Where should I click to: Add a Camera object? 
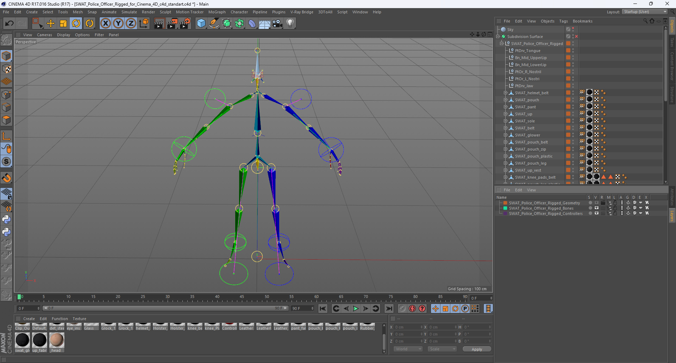pos(277,24)
